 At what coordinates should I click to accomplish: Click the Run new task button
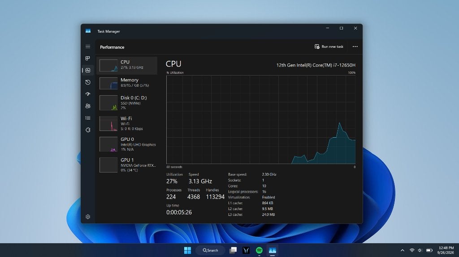(x=329, y=47)
